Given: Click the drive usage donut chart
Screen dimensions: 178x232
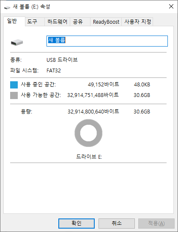Looking at the screenshot, I should coord(88,133).
